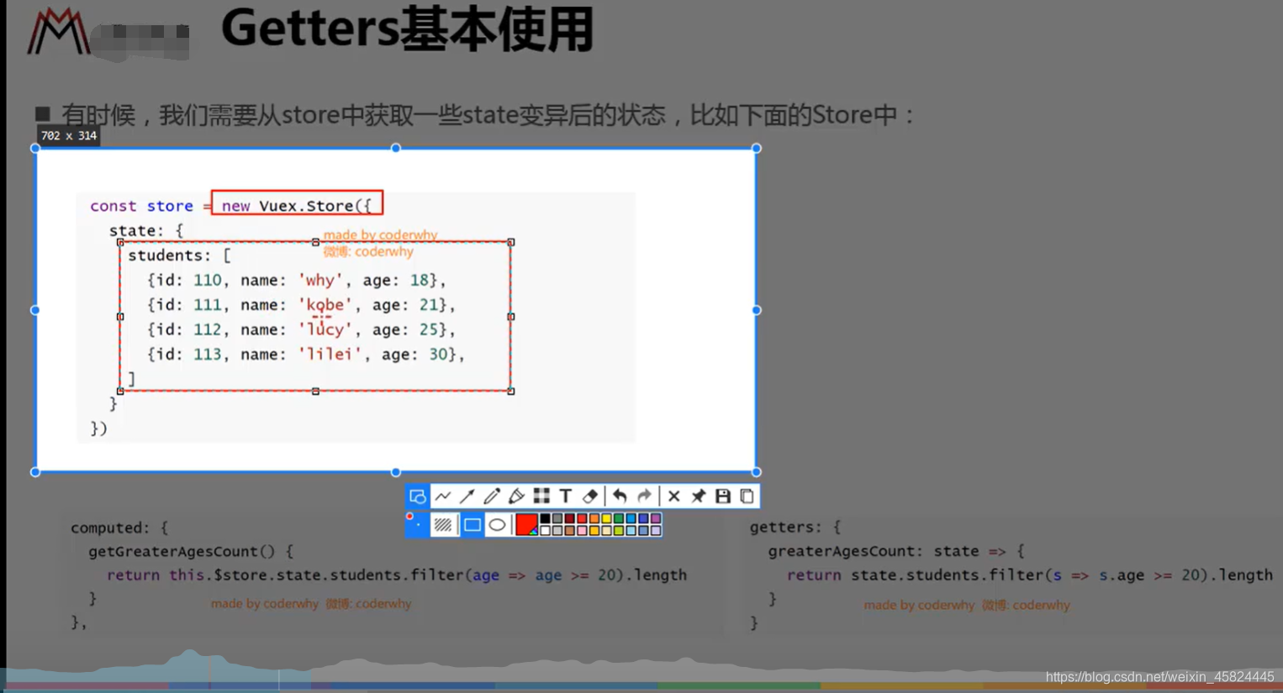
Task: Pick the pink color swatch
Action: (x=582, y=531)
